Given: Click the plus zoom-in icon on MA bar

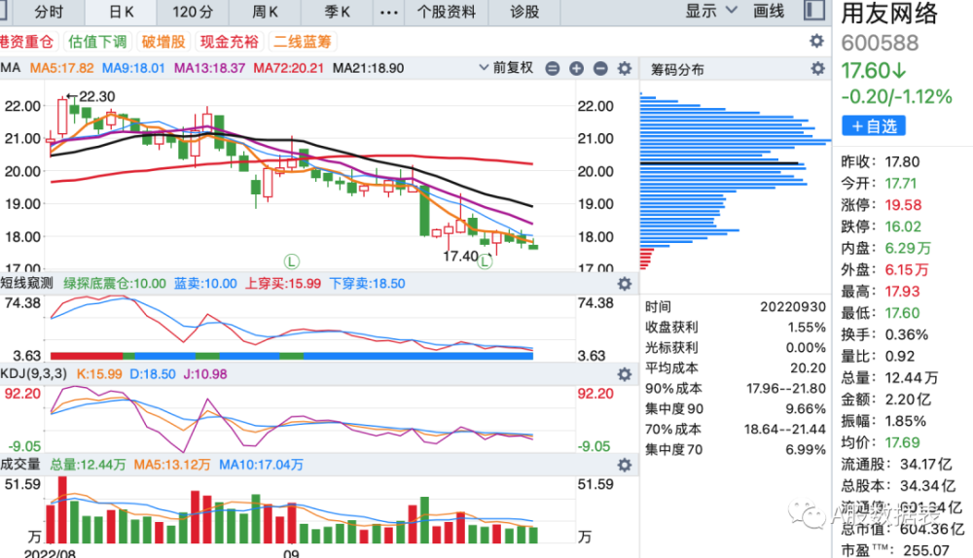Looking at the screenshot, I should 576,68.
